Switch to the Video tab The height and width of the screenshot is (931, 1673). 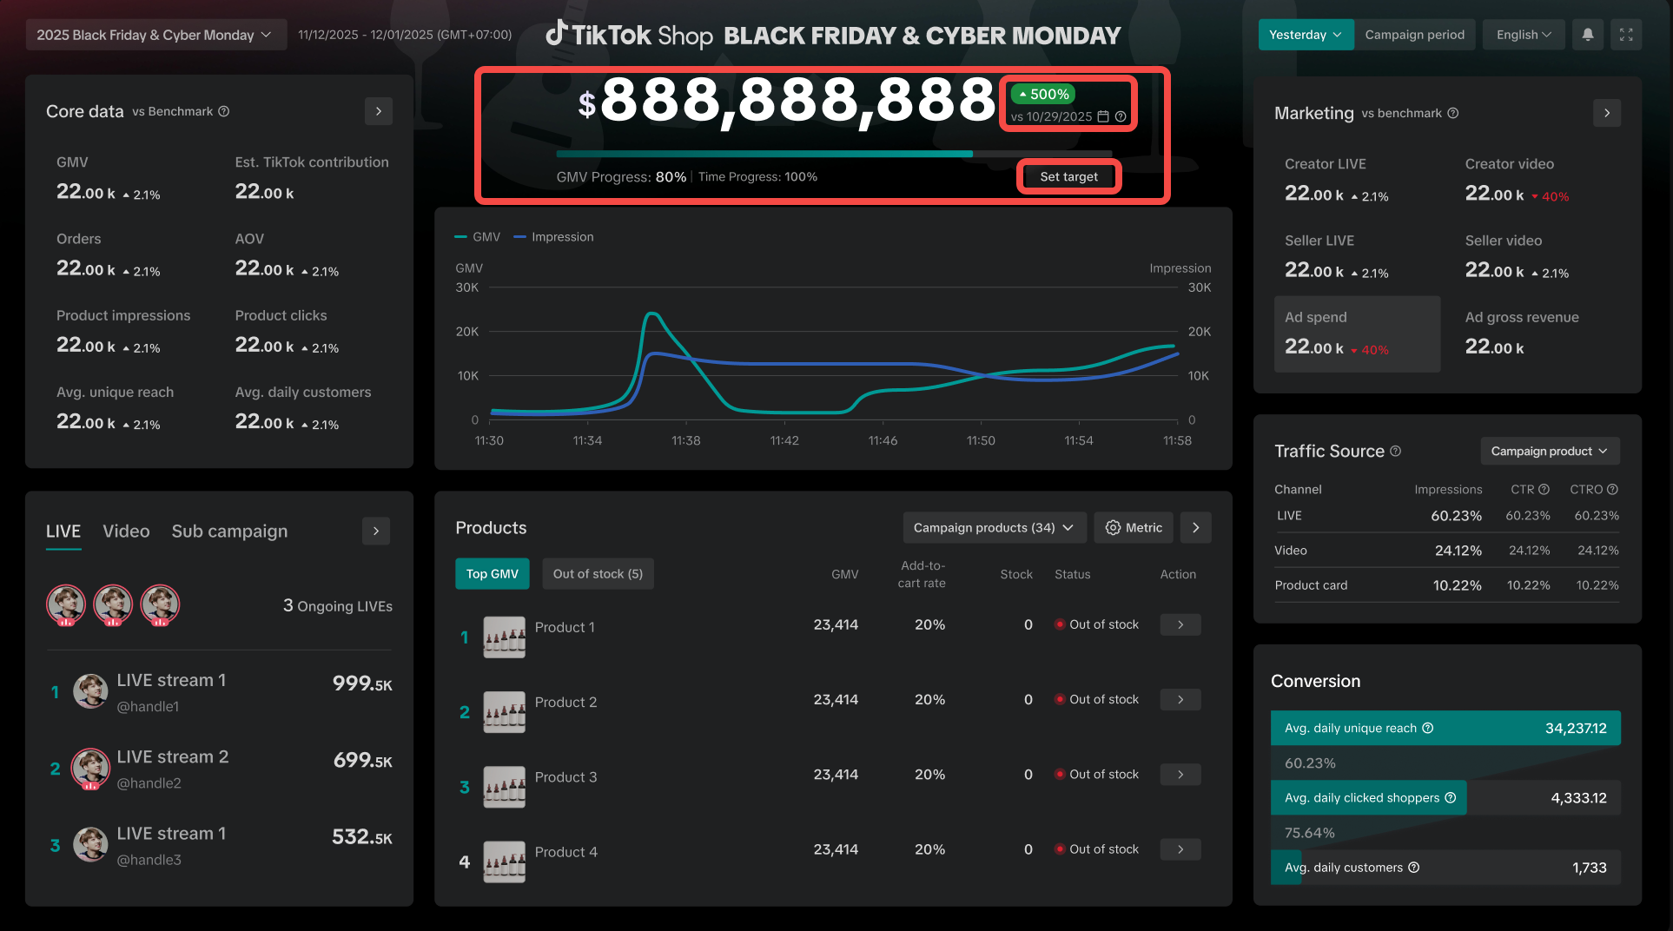(126, 532)
